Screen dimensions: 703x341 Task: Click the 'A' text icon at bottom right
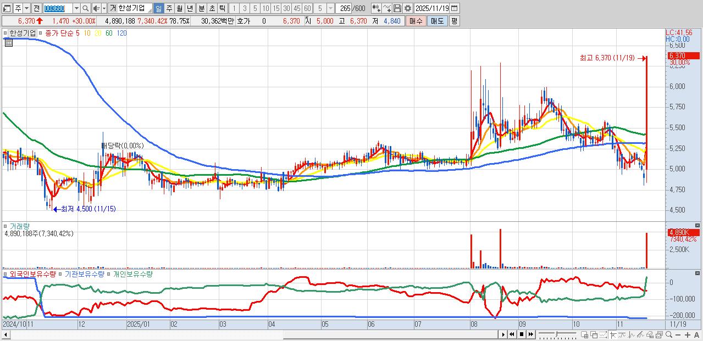tap(696, 334)
